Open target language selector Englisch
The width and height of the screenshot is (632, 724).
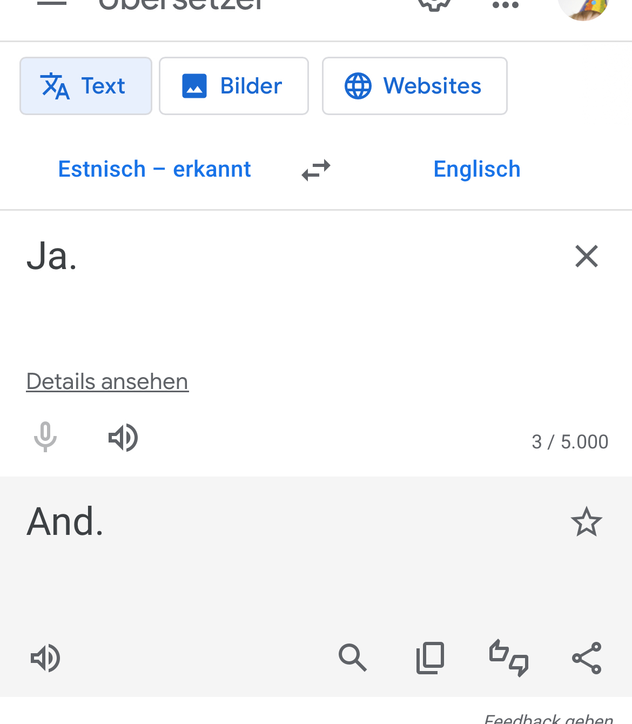point(477,169)
